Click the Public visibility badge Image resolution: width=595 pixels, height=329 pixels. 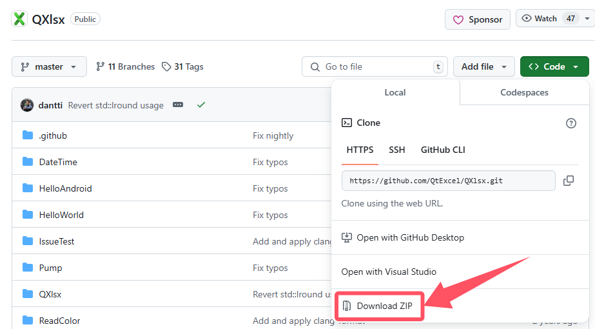tap(85, 19)
